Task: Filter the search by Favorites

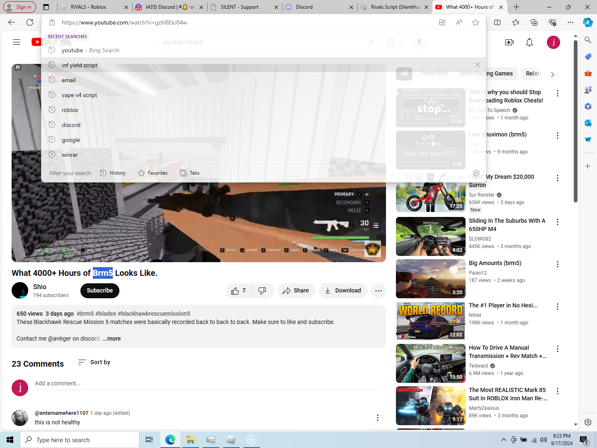Action: coord(153,173)
